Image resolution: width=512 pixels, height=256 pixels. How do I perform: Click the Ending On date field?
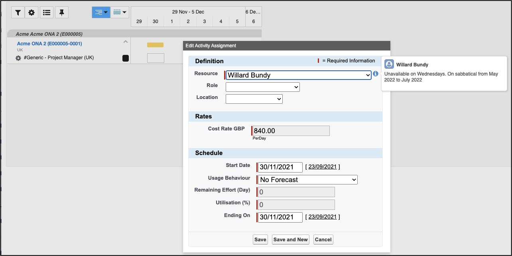[x=280, y=217]
